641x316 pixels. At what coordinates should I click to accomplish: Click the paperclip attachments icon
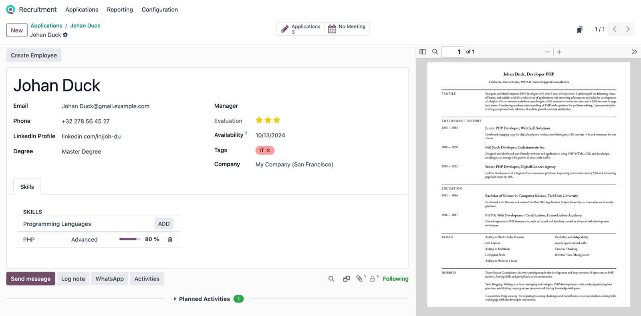point(359,279)
